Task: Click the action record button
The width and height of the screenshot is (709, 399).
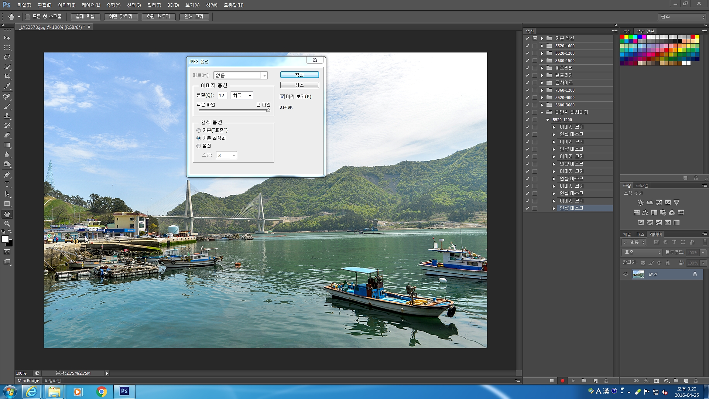Action: [x=562, y=381]
